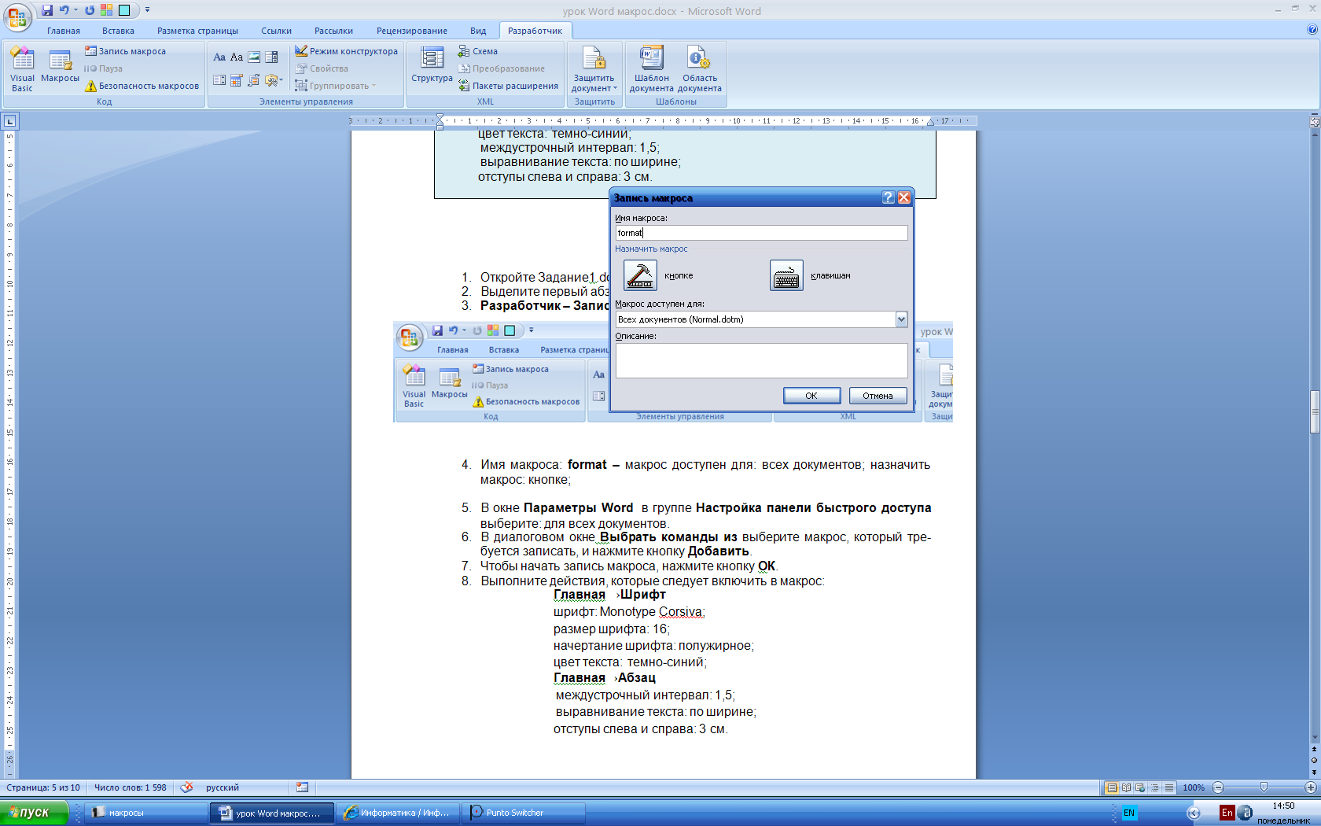Viewport: 1321px width, 826px height.
Task: Click the Save icon in quick access toolbar
Action: pos(47,10)
